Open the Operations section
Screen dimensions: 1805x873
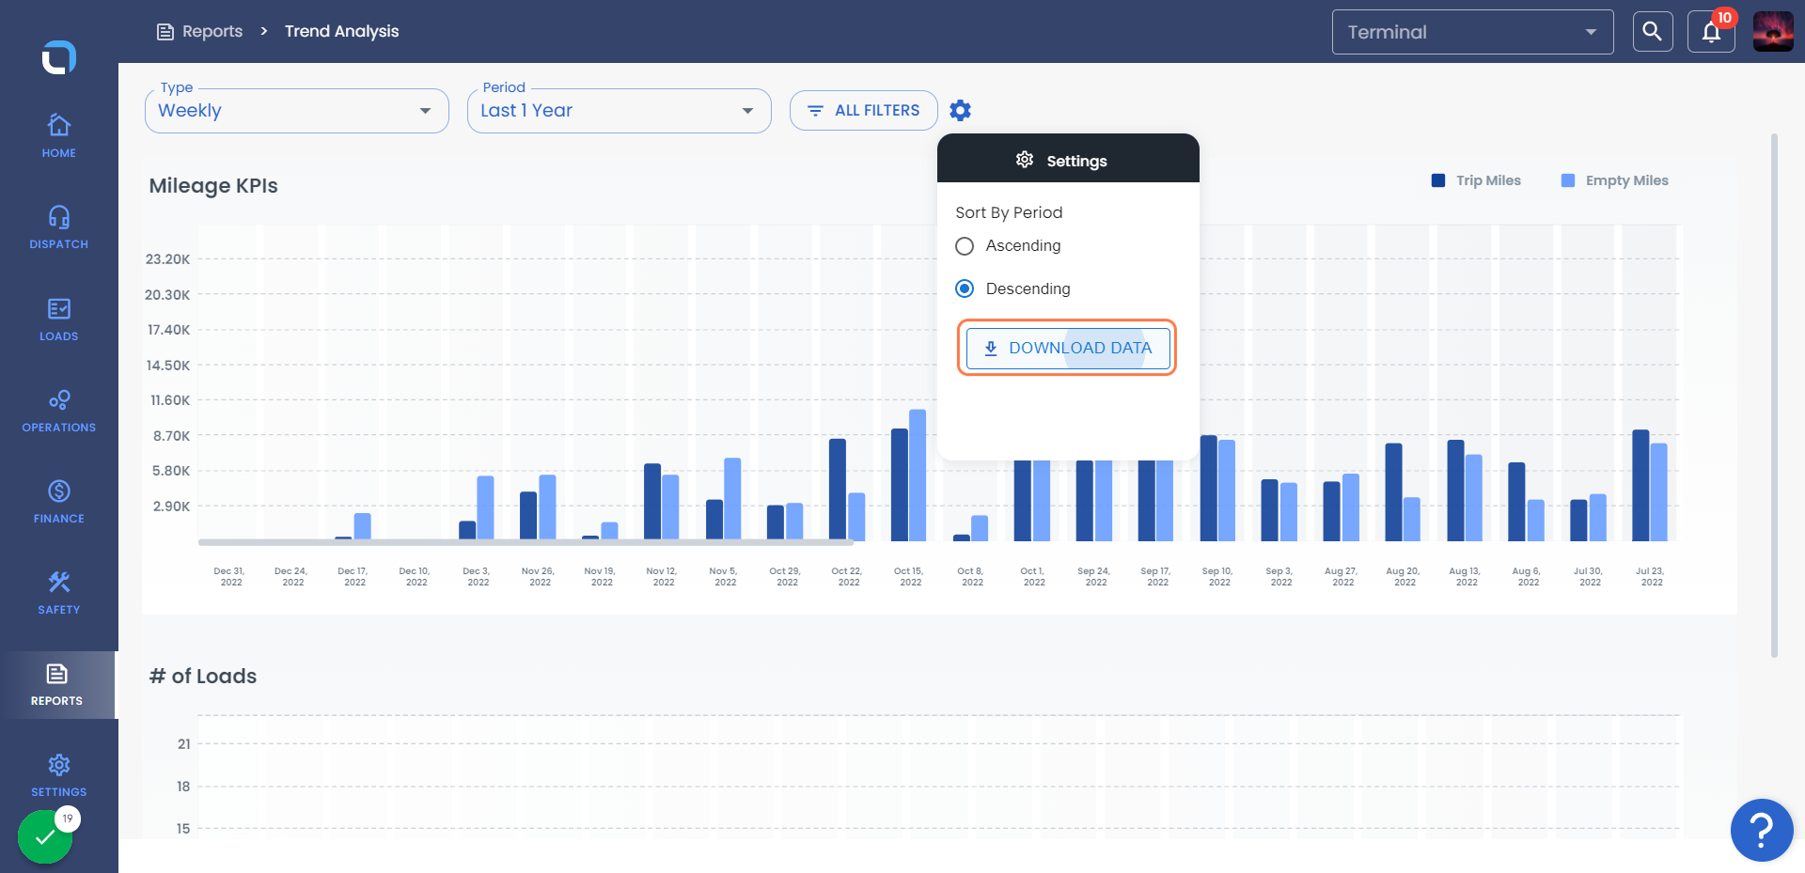tap(58, 411)
